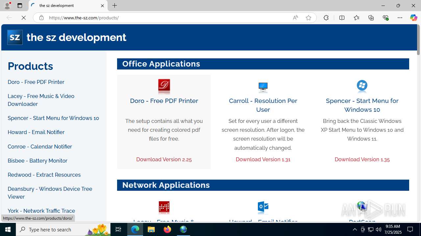Open the Copilot sidebar icon
This screenshot has width=421, height=236.
tap(413, 18)
